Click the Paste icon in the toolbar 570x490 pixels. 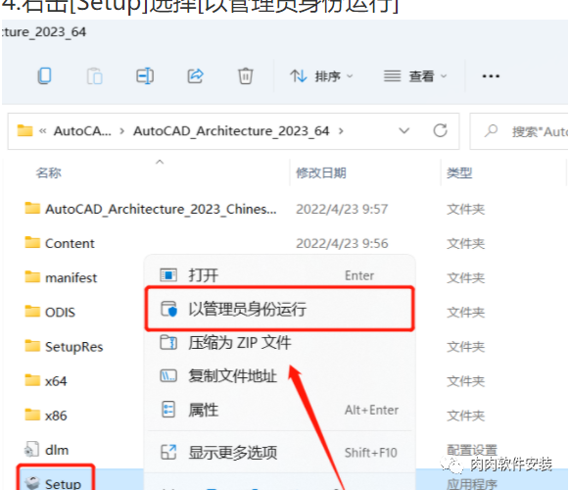coord(95,76)
